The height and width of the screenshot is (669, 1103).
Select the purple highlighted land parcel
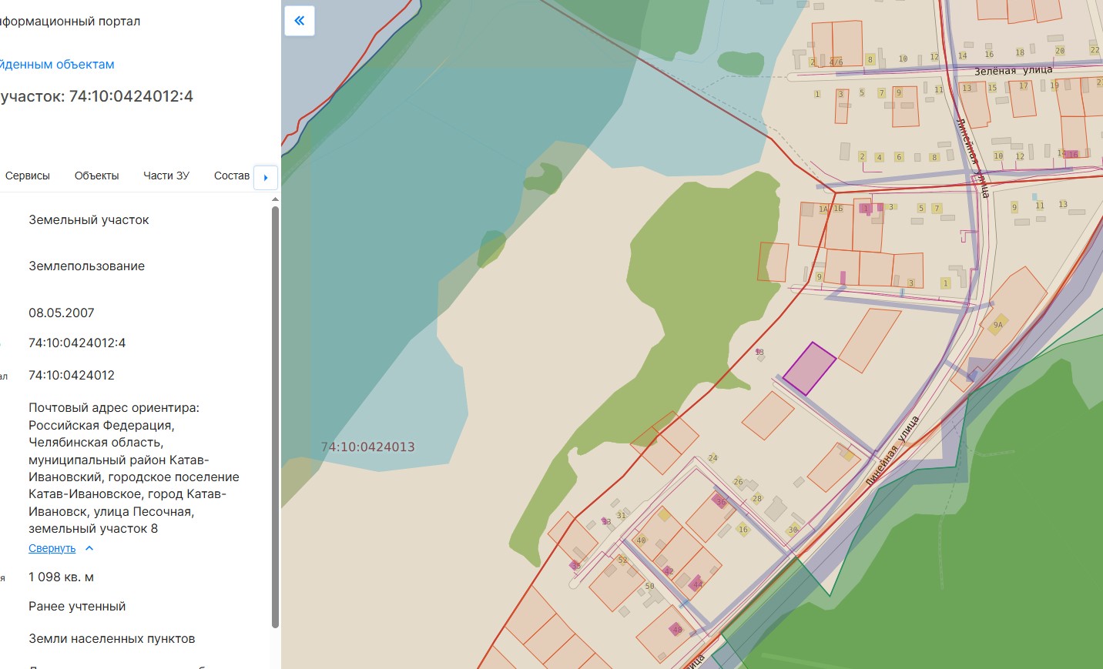(810, 369)
